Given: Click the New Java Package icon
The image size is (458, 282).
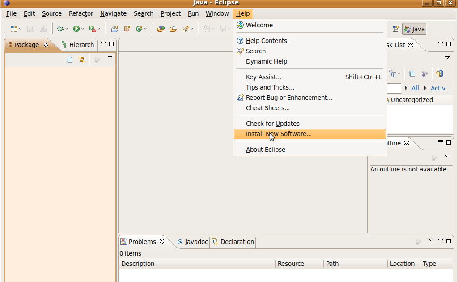Looking at the screenshot, I should click(x=127, y=29).
